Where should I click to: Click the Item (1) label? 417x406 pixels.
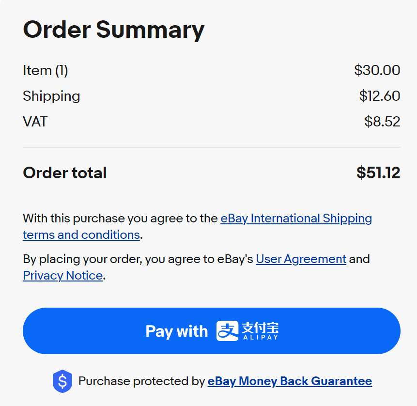tap(46, 71)
